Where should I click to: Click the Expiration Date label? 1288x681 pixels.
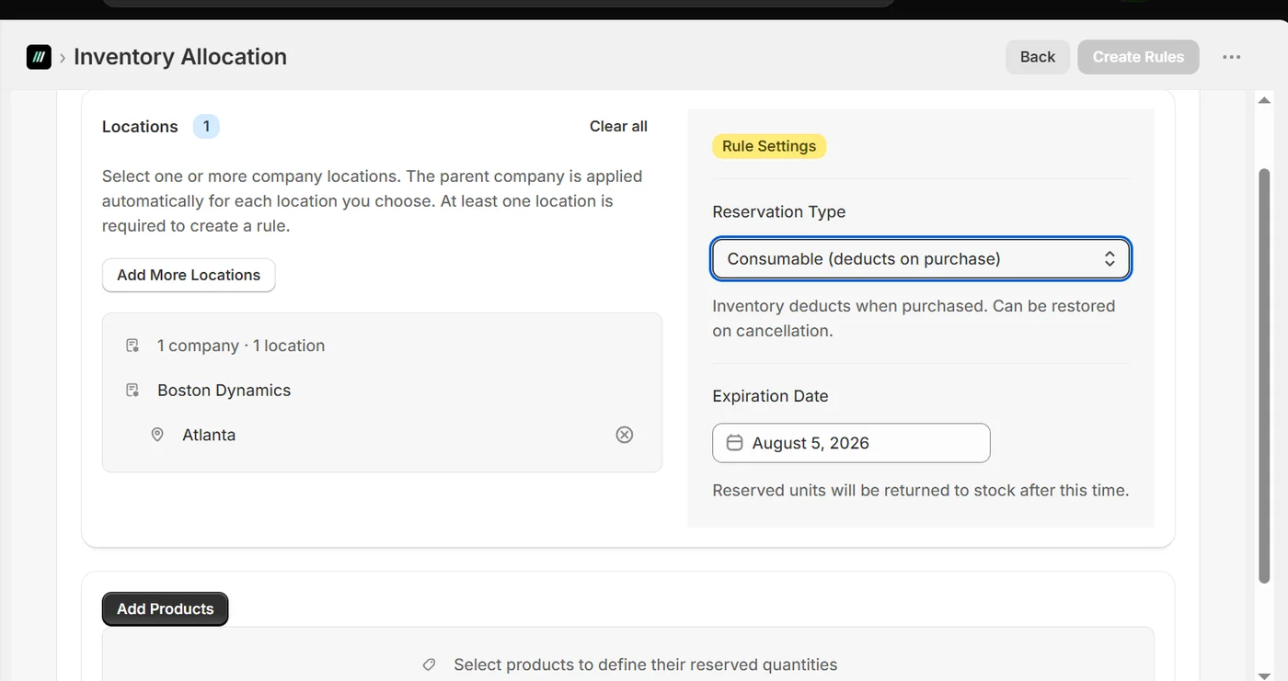click(x=771, y=396)
